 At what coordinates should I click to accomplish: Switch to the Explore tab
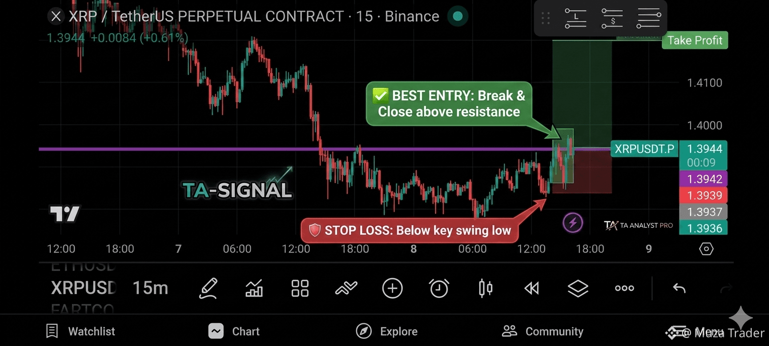387,331
